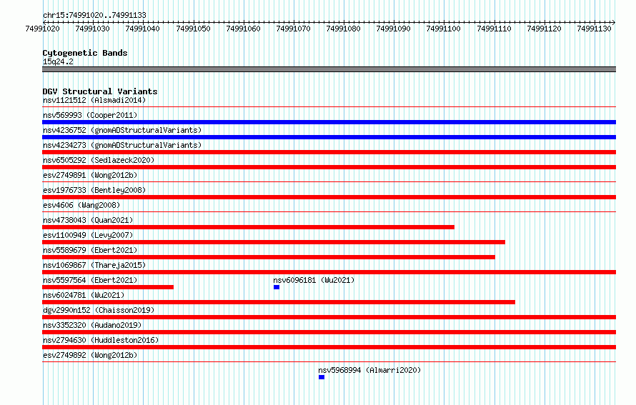
Task: Click the chr15:74991020..74991133 region label
Action: click(x=94, y=15)
